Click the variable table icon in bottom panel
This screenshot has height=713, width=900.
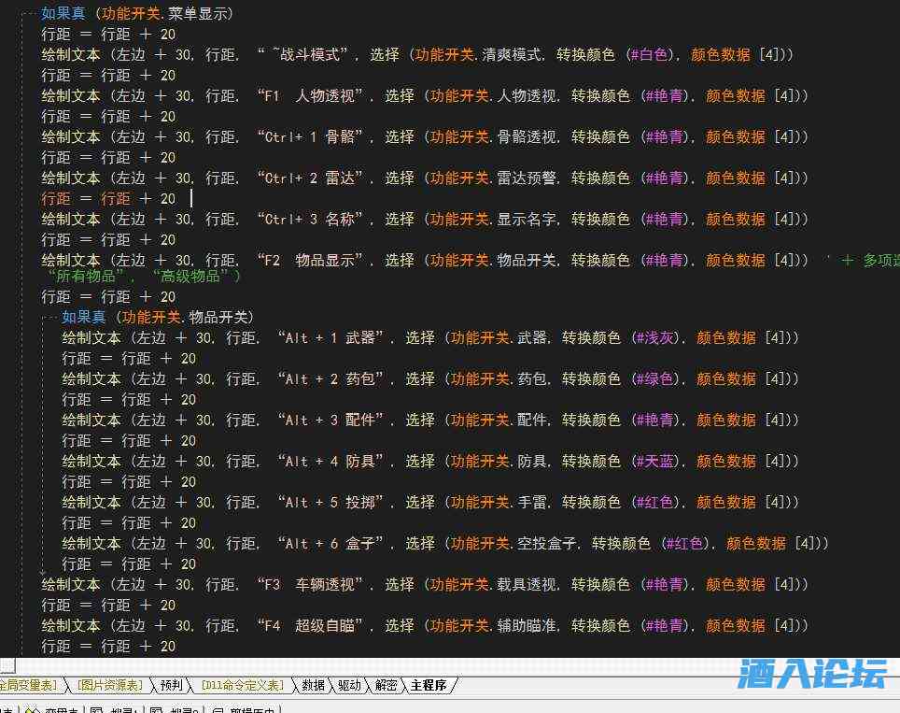(32, 709)
